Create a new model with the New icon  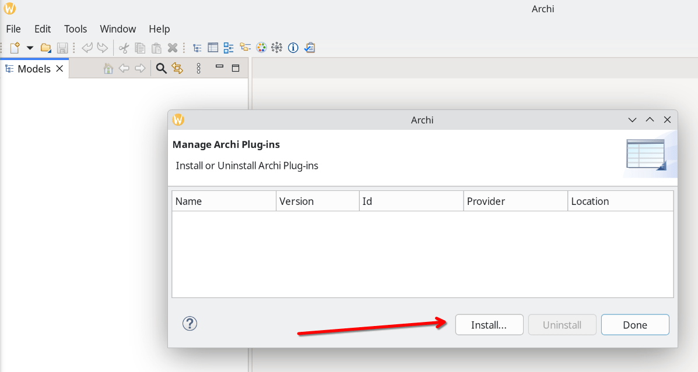pyautogui.click(x=15, y=48)
